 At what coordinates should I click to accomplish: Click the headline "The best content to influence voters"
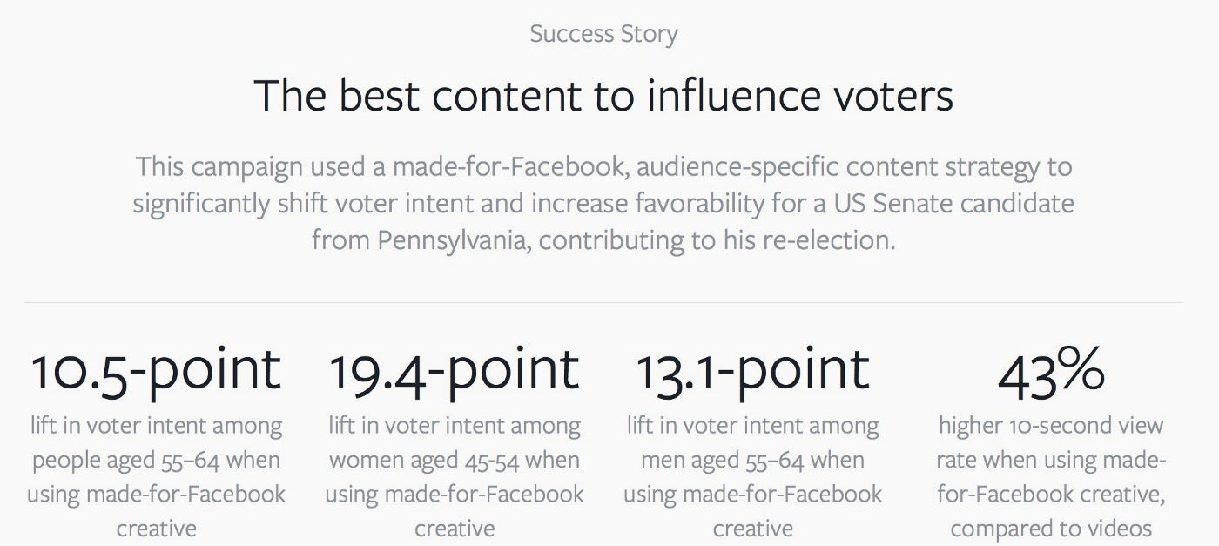603,96
